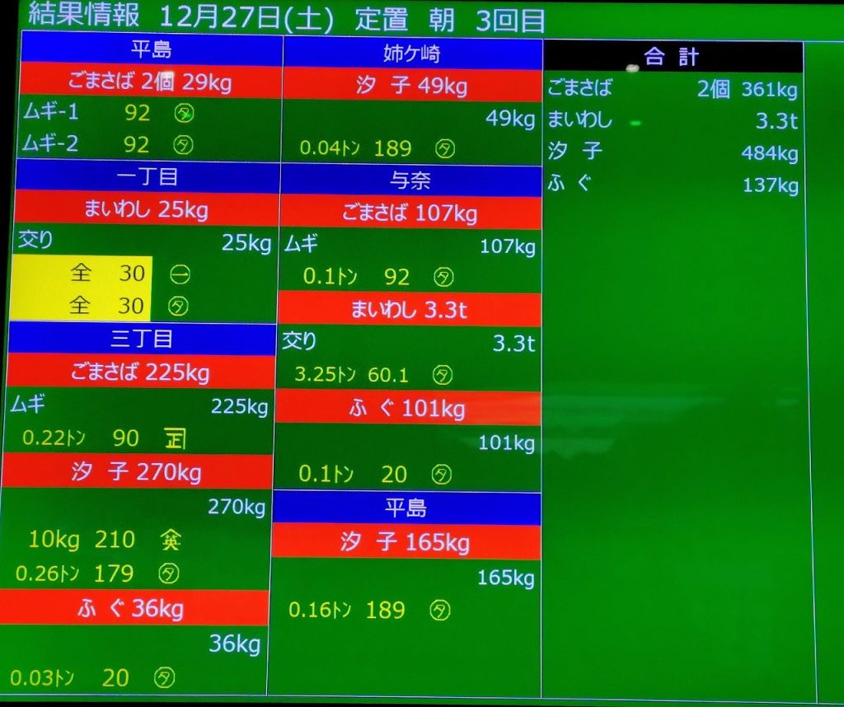844x707 pixels.
Task: Click the red 汐子 165kg bar
Action: click(406, 542)
